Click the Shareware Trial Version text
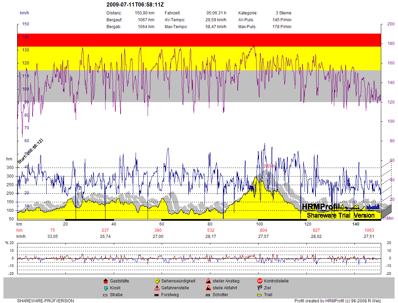 tap(340, 216)
